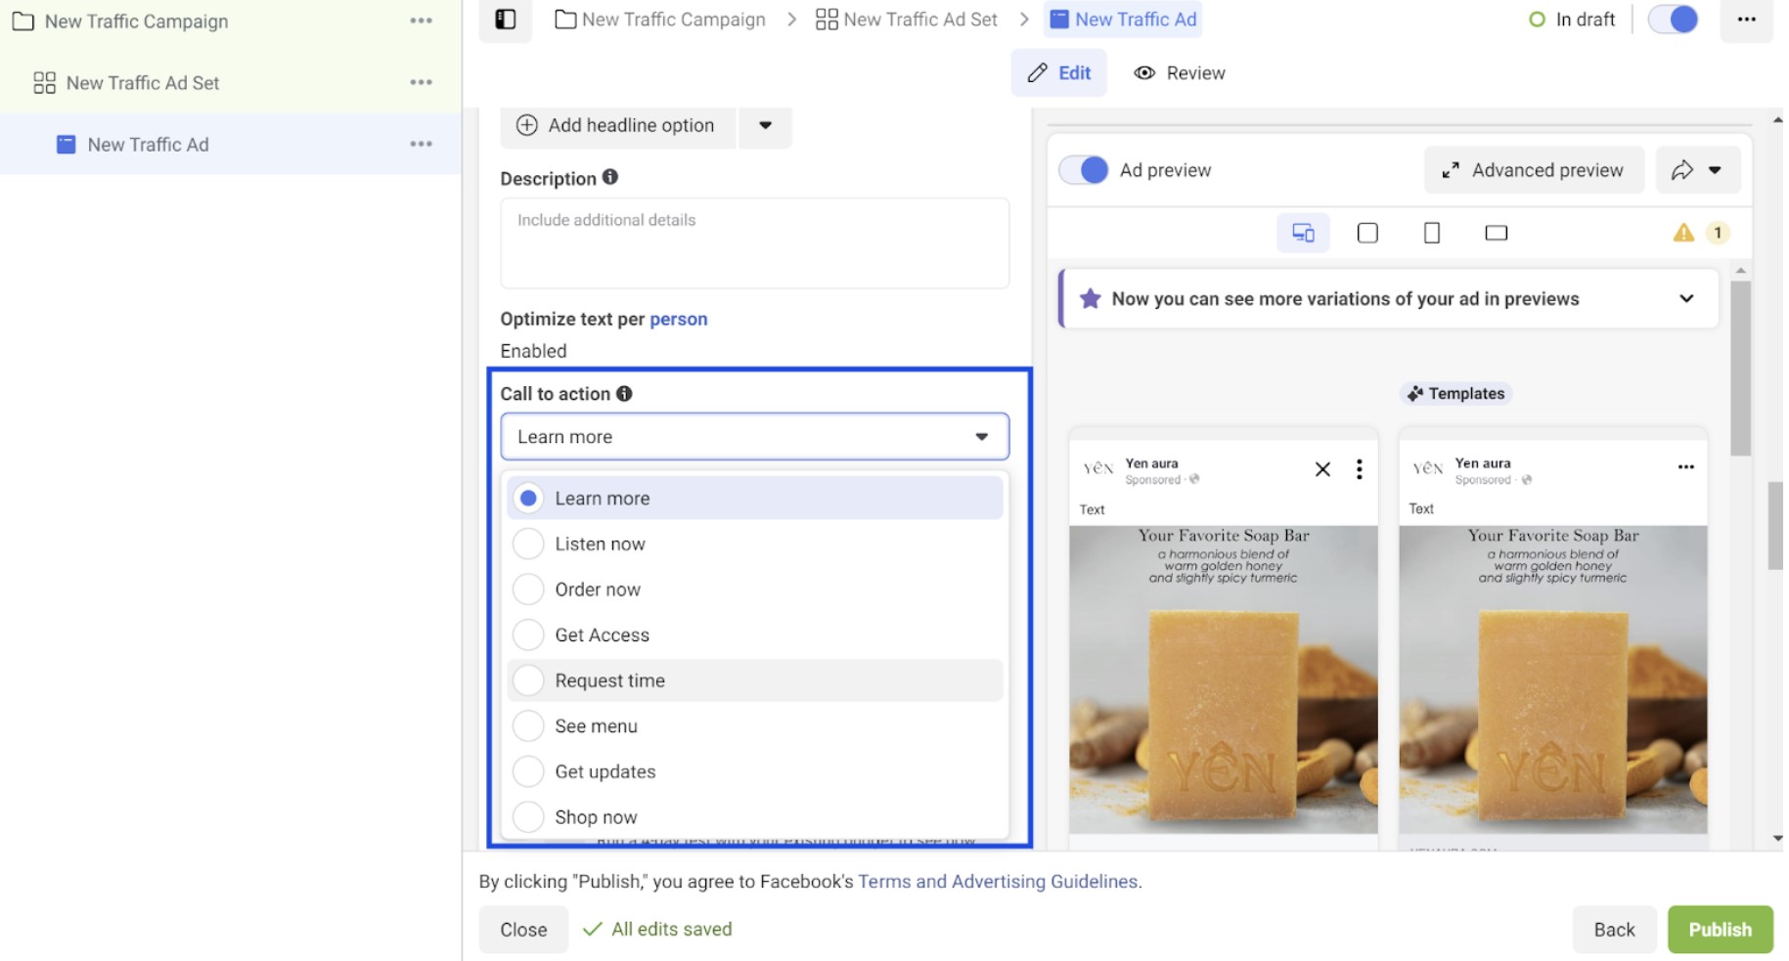Image resolution: width=1789 pixels, height=961 pixels.
Task: Switch to the Review tab
Action: pos(1179,72)
